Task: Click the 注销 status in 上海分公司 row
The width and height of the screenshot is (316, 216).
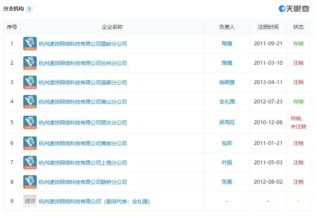Action: [x=298, y=163]
